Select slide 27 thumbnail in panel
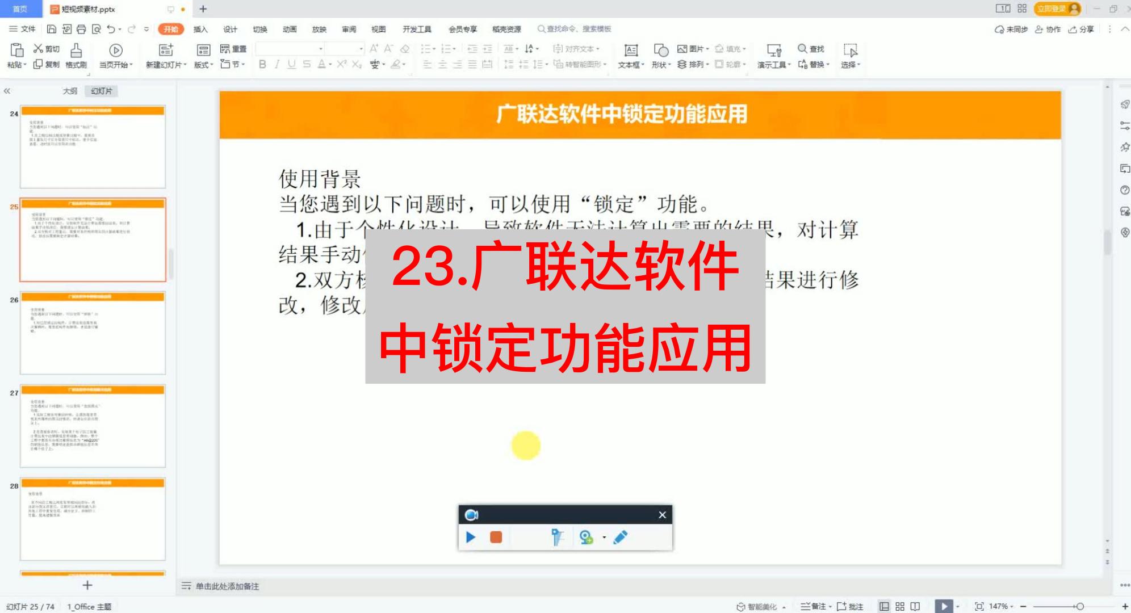The image size is (1131, 613). [93, 426]
